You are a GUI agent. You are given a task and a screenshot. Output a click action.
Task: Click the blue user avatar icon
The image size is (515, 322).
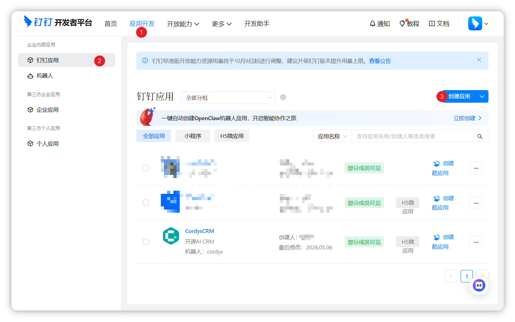tap(475, 23)
